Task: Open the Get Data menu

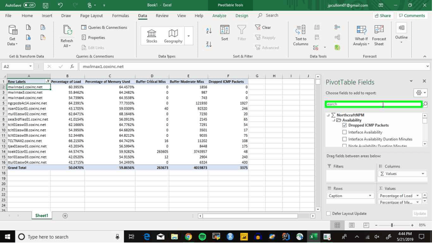Action: [x=13, y=36]
